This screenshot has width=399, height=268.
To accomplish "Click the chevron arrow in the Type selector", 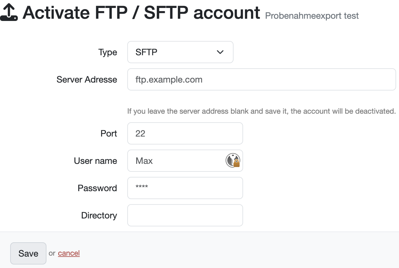I will pyautogui.click(x=220, y=52).
